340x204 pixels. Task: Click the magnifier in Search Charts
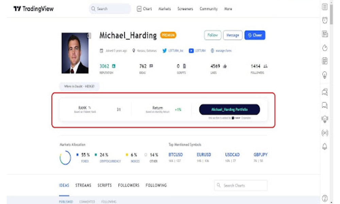[219, 185]
